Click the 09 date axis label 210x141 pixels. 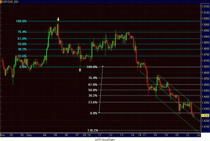coord(84,135)
